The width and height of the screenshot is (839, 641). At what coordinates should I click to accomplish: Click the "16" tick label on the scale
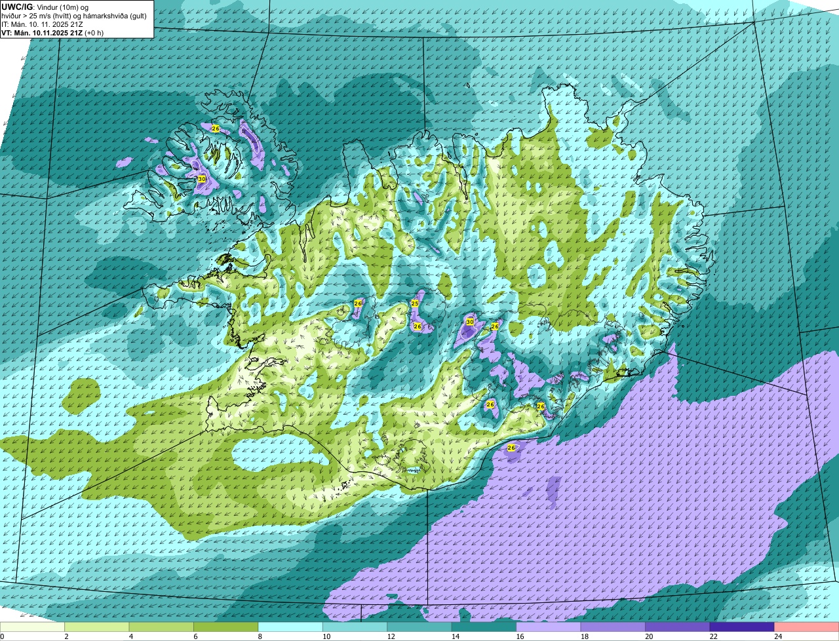coord(519,636)
